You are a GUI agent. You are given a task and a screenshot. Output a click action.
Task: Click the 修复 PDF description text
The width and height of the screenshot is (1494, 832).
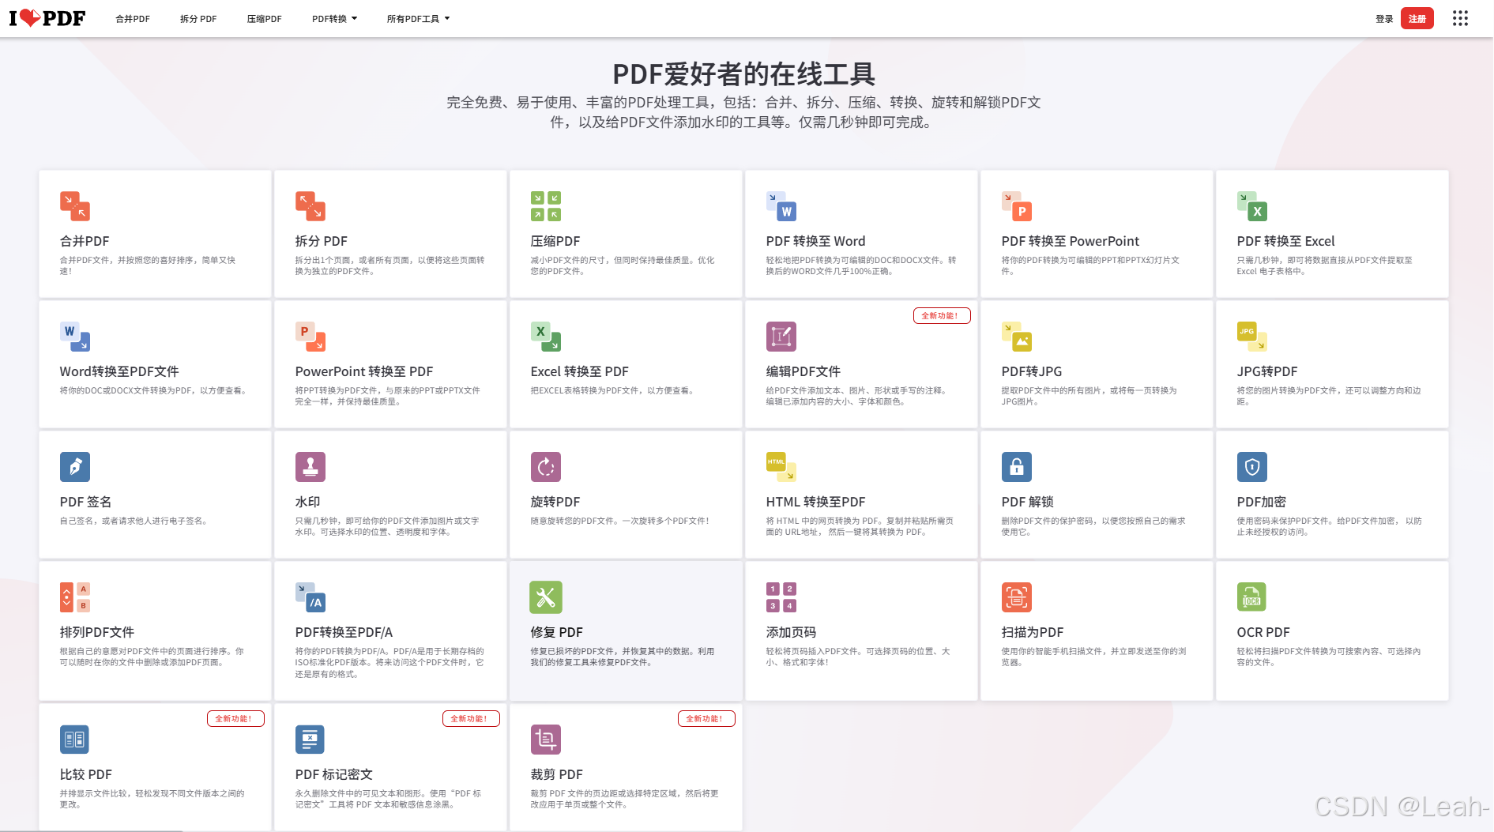[x=623, y=657]
